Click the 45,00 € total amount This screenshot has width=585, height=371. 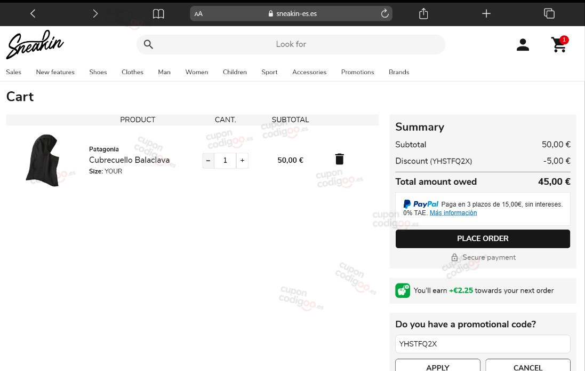554,181
